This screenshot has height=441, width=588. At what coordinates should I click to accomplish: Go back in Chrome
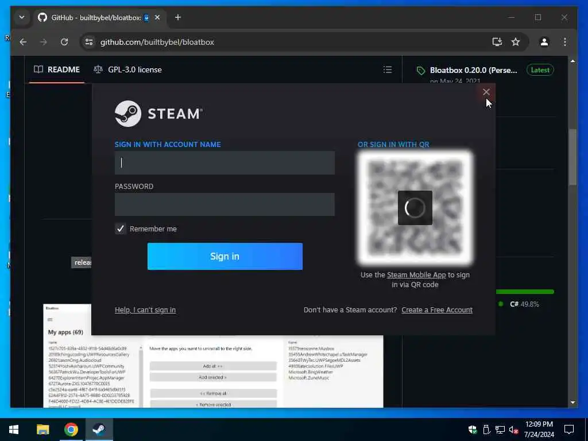tap(23, 42)
